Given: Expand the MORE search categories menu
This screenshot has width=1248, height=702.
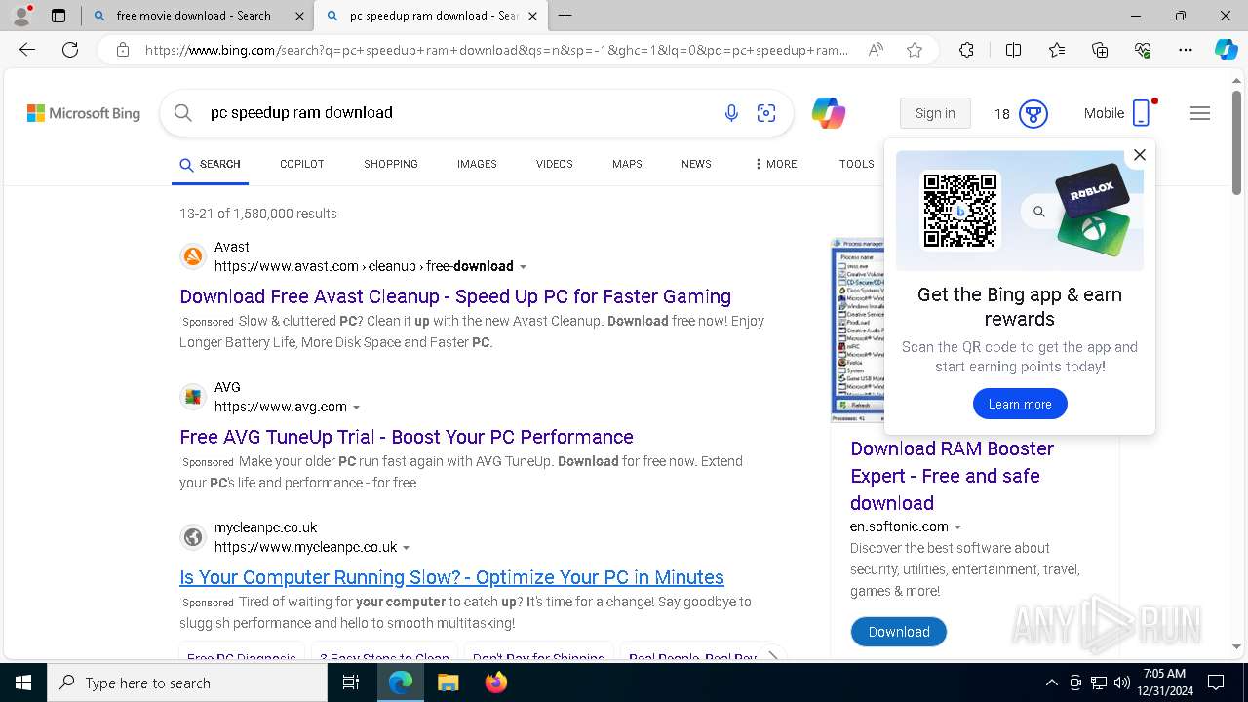Looking at the screenshot, I should (x=775, y=164).
